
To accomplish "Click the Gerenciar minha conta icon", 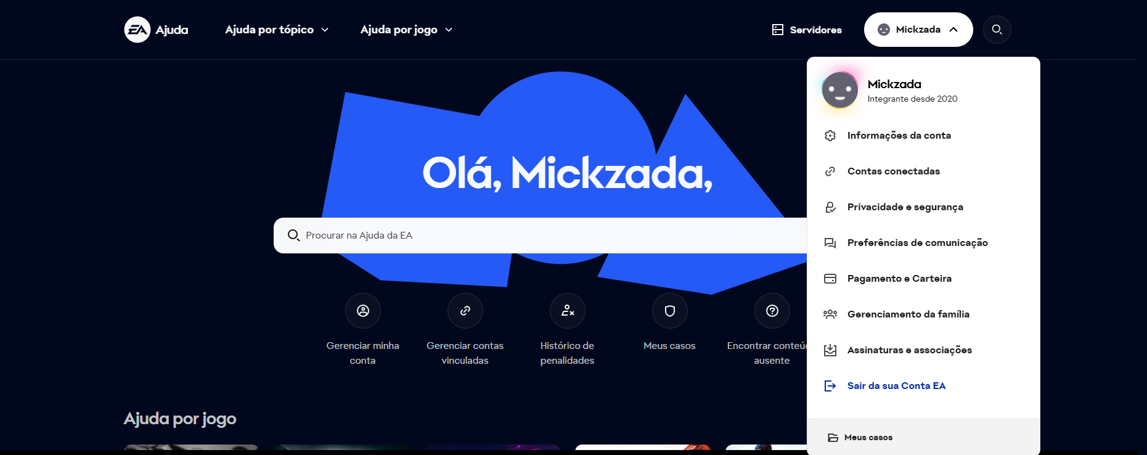I will coord(363,311).
